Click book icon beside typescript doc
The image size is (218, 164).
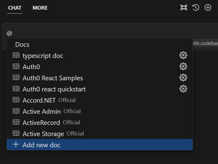point(16,55)
